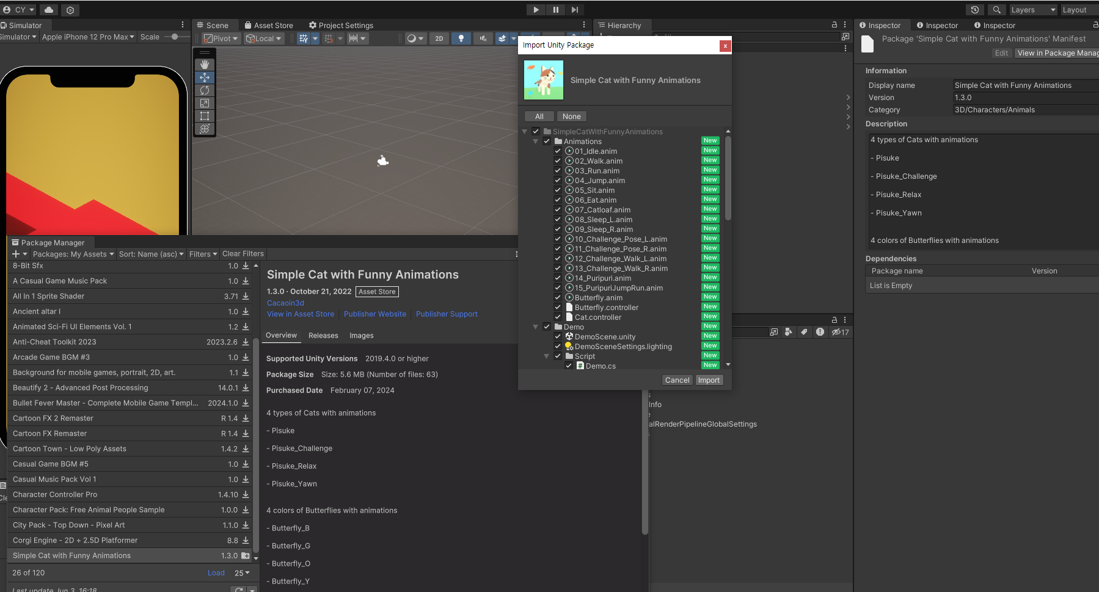1099x592 pixels.
Task: Click the Add package plus icon
Action: click(20, 254)
